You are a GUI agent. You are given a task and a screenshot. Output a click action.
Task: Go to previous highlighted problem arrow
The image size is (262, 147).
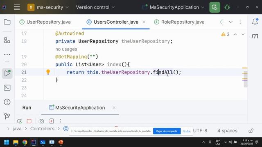coord(235,34)
